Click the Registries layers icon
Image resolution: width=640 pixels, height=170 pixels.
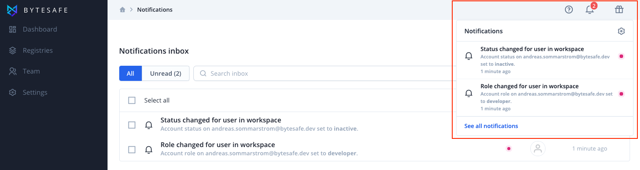(13, 51)
